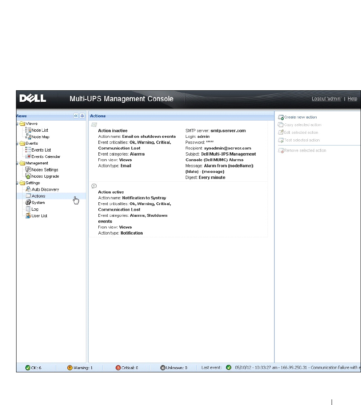Open User List under Settings
The image size is (361, 405).
click(x=39, y=216)
